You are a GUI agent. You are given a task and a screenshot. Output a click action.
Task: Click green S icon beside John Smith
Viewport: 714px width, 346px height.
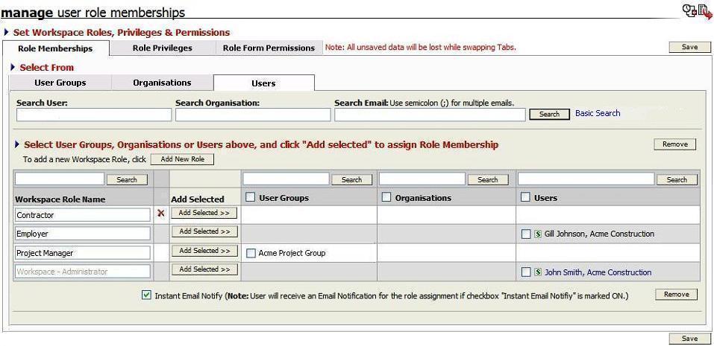pyautogui.click(x=538, y=272)
